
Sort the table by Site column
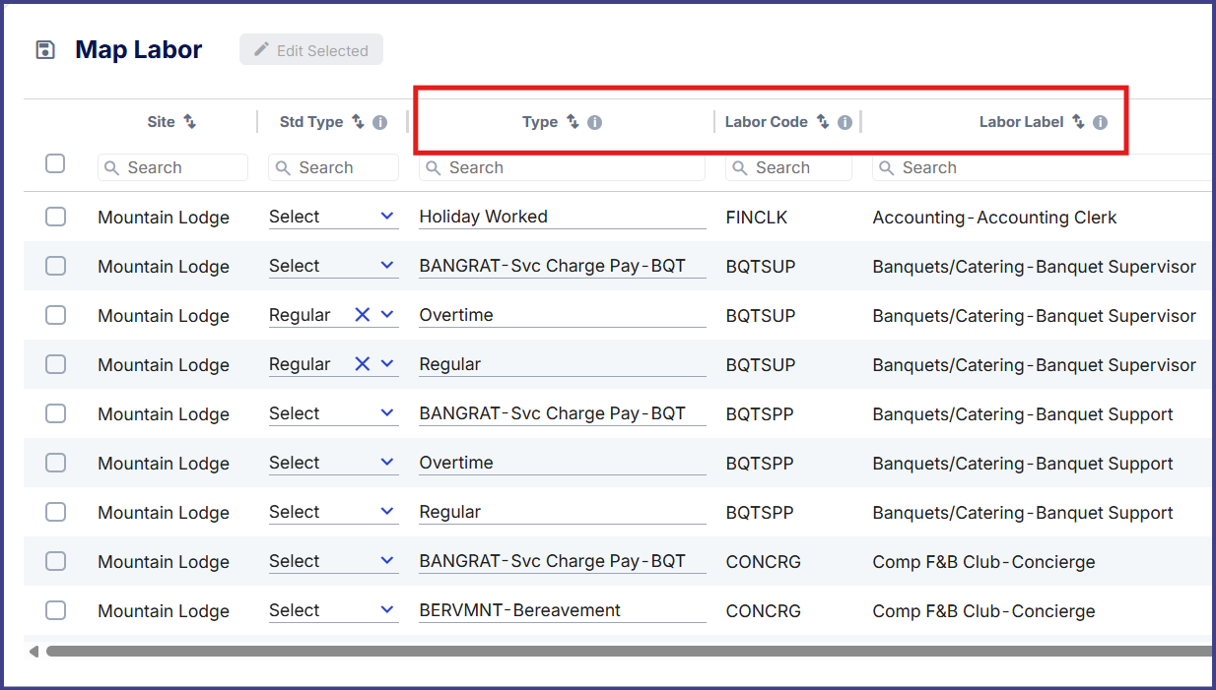pyautogui.click(x=190, y=122)
